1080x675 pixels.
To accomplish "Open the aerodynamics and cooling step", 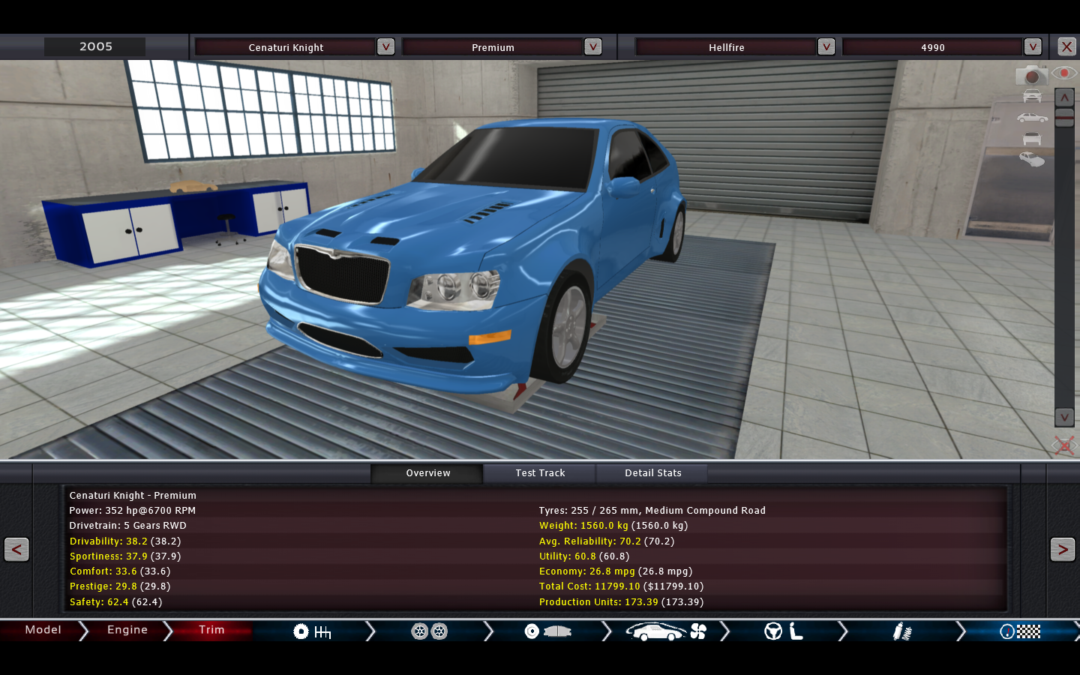I will coord(666,631).
